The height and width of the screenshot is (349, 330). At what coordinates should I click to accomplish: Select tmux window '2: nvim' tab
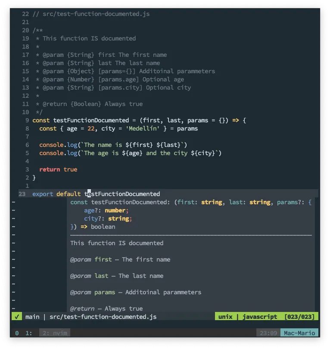tap(55, 333)
